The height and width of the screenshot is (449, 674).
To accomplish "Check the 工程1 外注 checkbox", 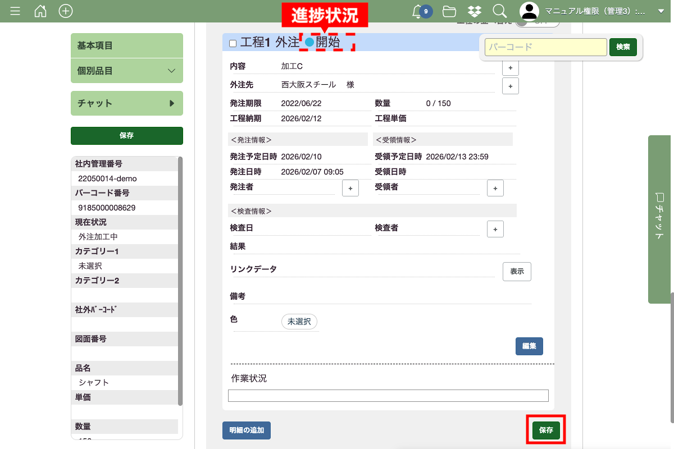I will coord(233,43).
